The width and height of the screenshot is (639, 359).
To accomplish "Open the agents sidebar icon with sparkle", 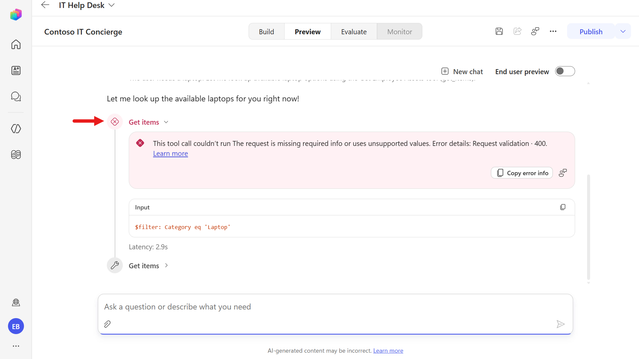I will (16, 70).
